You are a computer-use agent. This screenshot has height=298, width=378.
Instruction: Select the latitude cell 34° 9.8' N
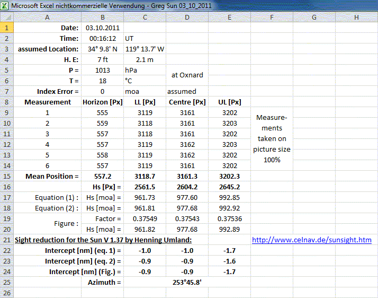click(102, 49)
